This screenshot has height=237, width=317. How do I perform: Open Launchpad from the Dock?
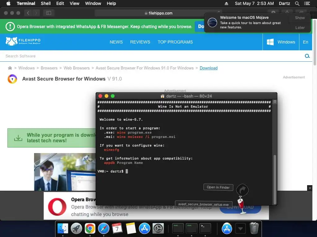(76, 228)
